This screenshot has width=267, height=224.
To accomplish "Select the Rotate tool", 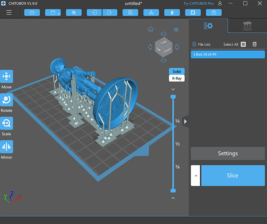I will 6,100.
